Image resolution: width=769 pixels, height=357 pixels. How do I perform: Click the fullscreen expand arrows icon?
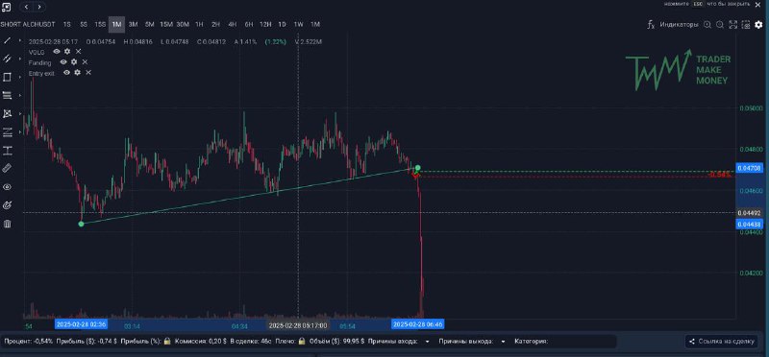732,25
